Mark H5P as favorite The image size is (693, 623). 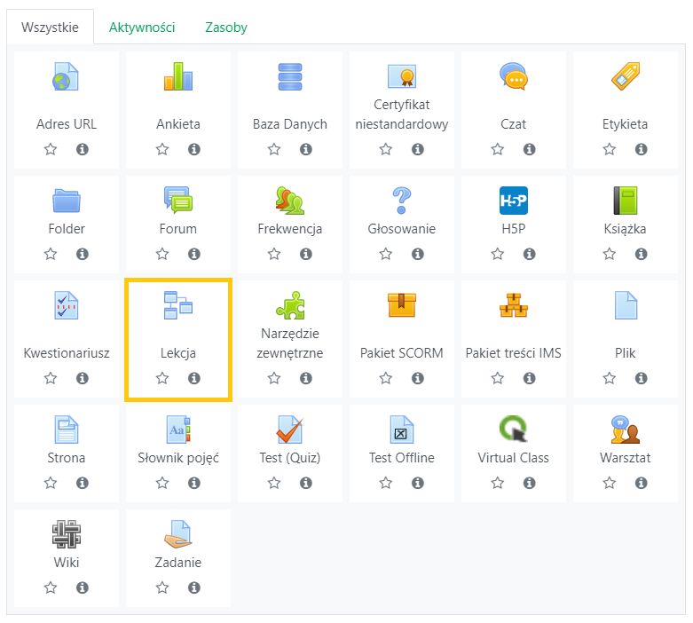498,254
